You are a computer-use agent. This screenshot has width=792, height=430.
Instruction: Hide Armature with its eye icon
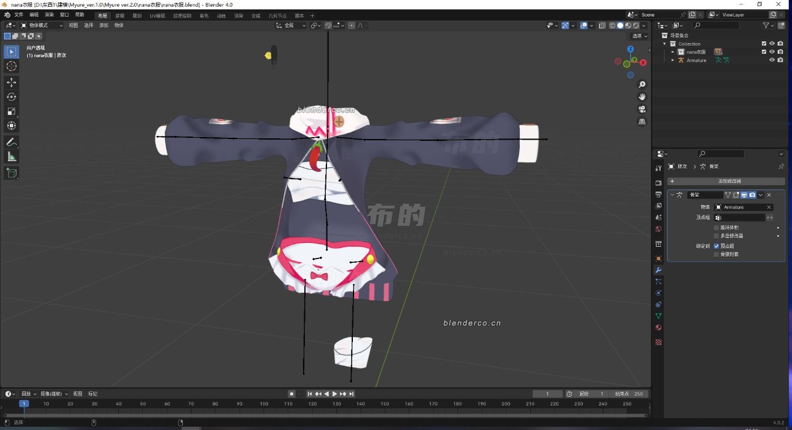pyautogui.click(x=772, y=60)
